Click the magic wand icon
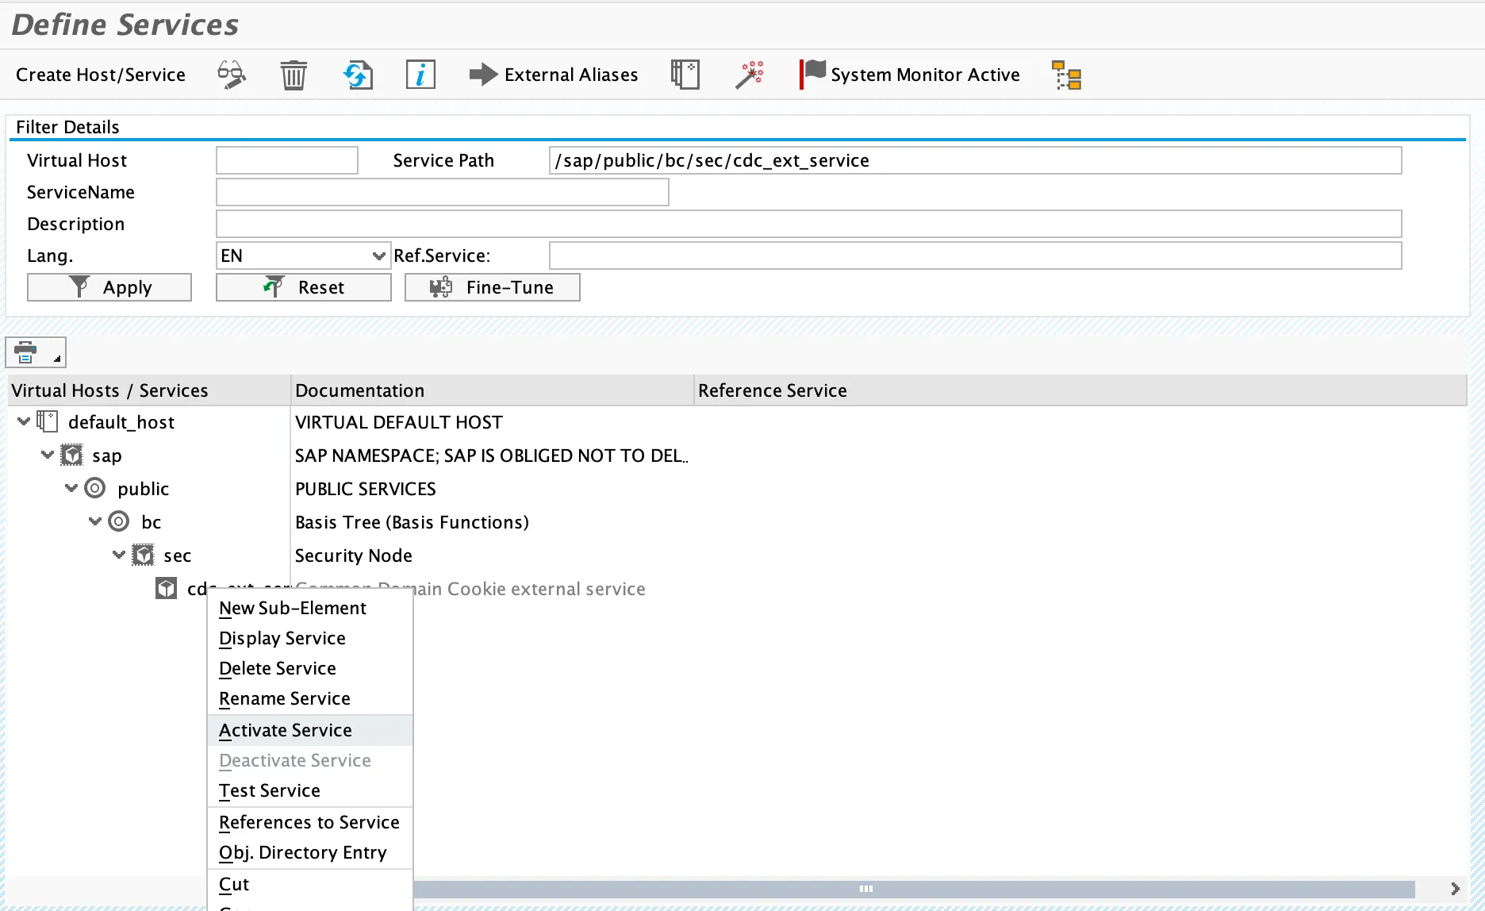Image resolution: width=1485 pixels, height=911 pixels. click(749, 75)
